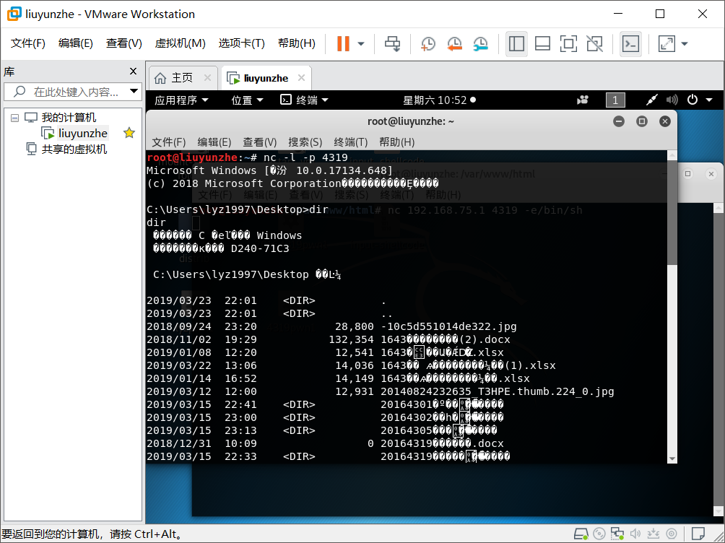Open the snapshot manager

pyautogui.click(x=481, y=44)
